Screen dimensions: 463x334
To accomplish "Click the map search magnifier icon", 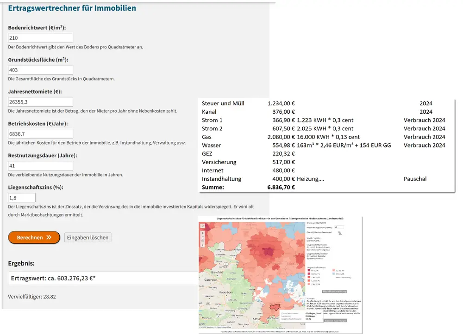I will coord(202,226).
